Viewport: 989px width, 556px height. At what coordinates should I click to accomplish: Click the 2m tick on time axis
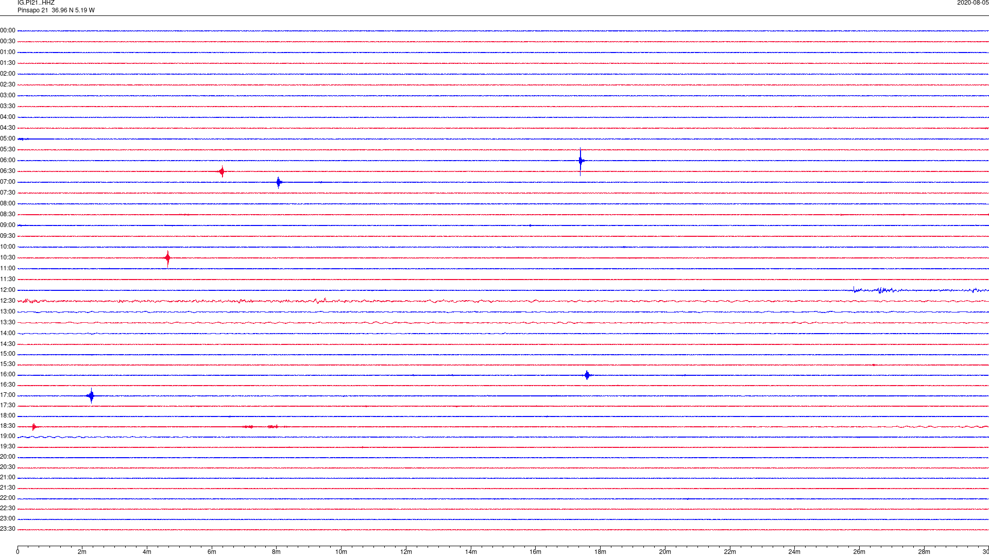click(82, 551)
